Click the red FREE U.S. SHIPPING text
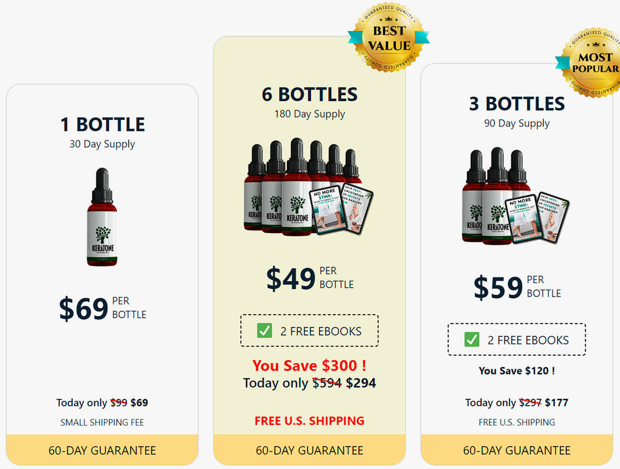620x469 pixels. [x=310, y=421]
